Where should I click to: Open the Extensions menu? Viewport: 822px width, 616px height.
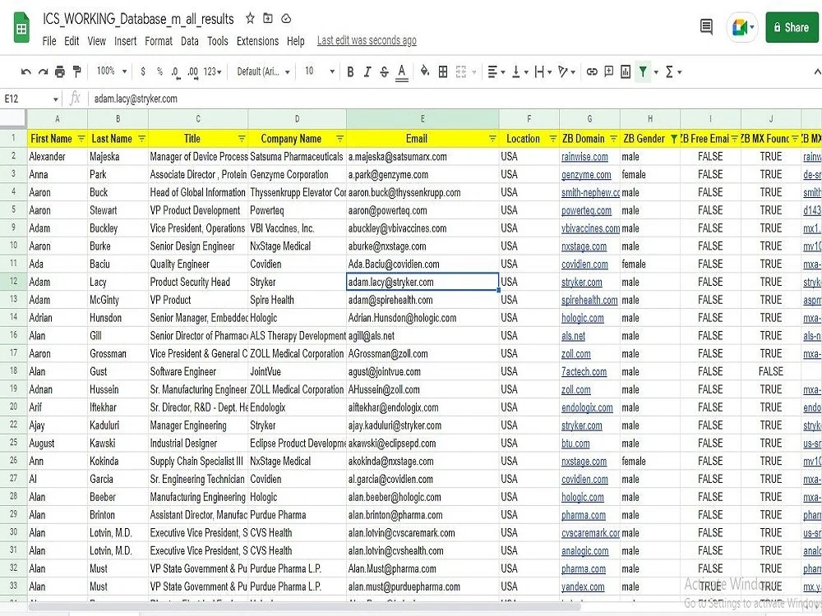257,41
